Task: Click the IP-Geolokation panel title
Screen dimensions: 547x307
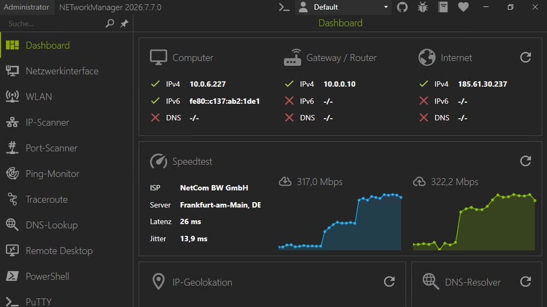Action: 202,282
